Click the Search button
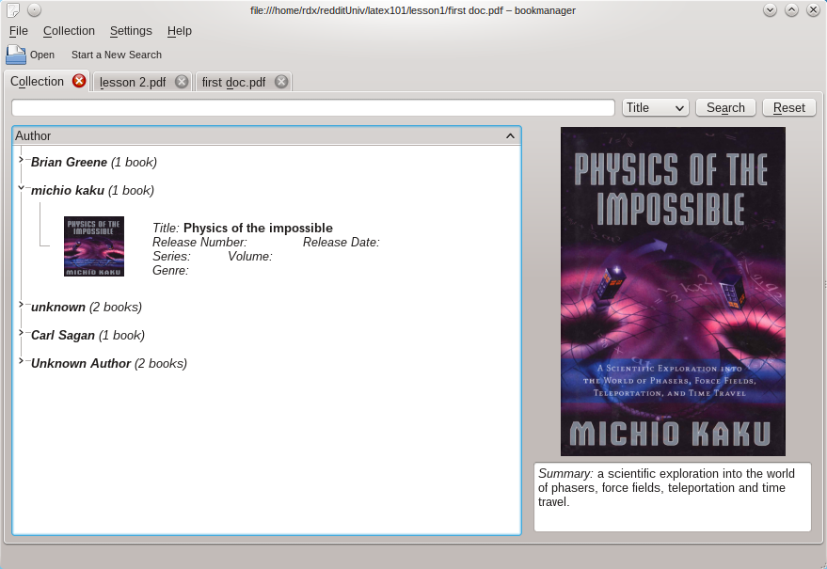This screenshot has height=569, width=827. click(725, 107)
